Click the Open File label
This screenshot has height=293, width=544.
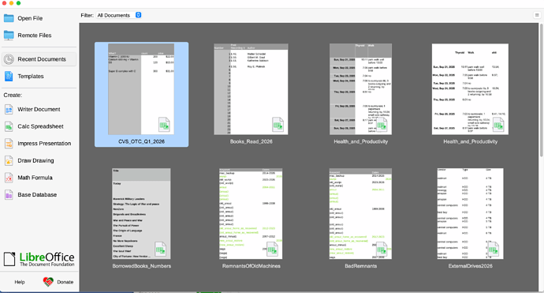coord(30,18)
